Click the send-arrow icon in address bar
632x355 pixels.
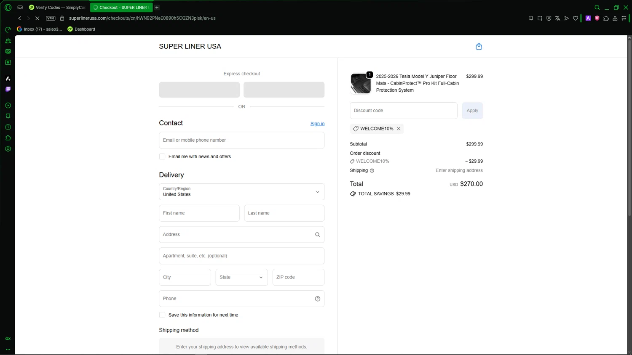coord(566,18)
